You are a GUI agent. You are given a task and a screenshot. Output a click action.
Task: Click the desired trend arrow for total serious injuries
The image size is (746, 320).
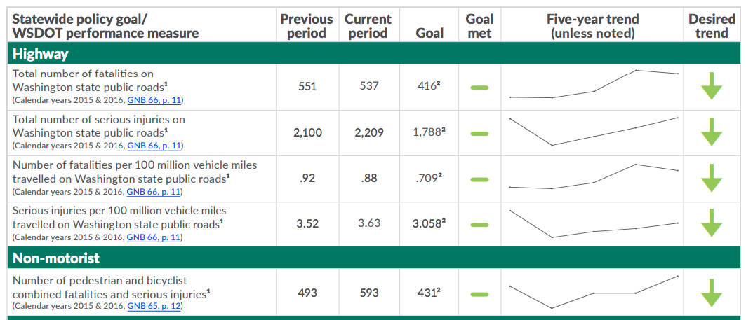(712, 132)
